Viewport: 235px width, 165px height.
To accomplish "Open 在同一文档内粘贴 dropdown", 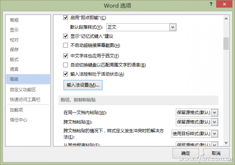I will click(197, 112).
